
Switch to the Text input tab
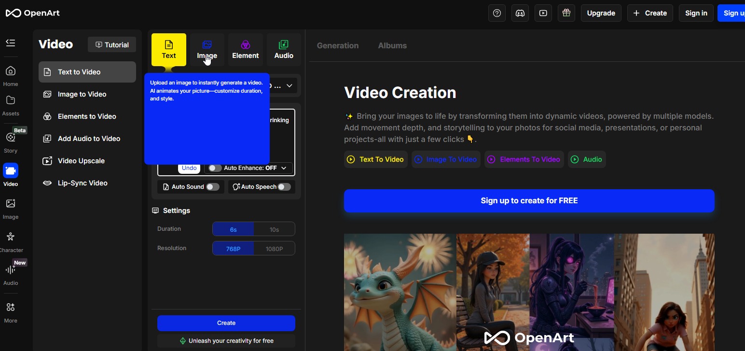point(169,50)
